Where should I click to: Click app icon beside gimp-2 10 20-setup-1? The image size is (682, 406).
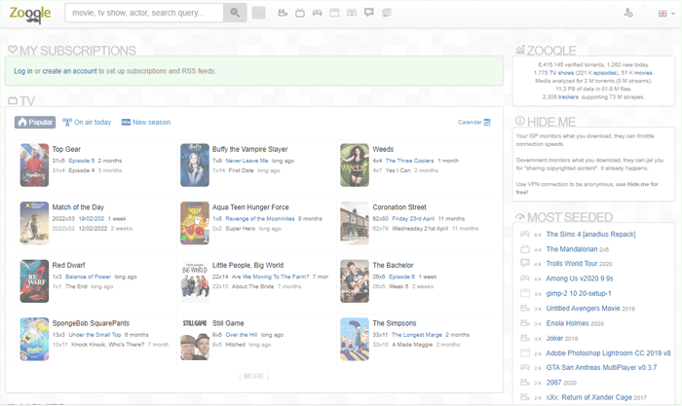(x=525, y=293)
